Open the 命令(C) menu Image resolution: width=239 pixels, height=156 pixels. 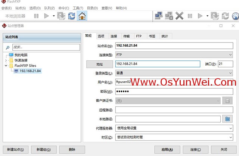[x=64, y=8]
